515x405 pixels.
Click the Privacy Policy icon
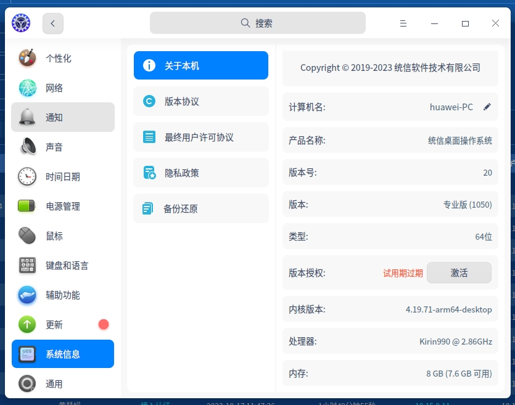pos(149,173)
